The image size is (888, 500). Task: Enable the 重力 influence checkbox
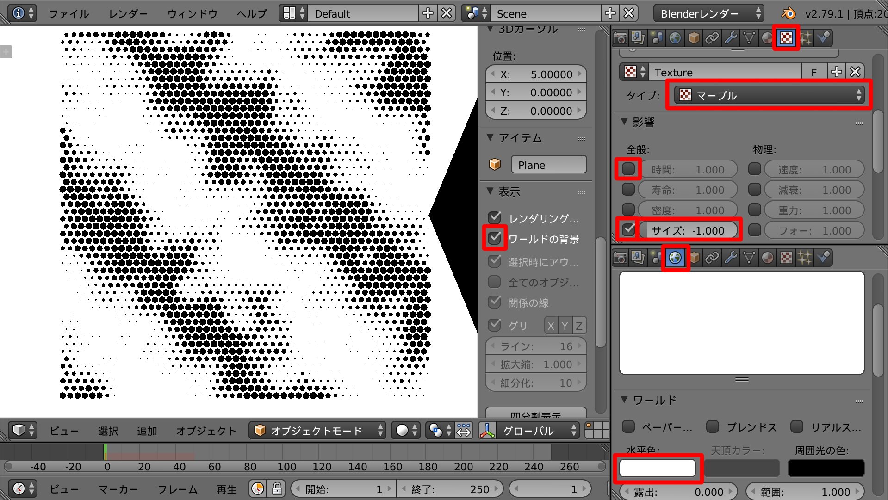755,210
